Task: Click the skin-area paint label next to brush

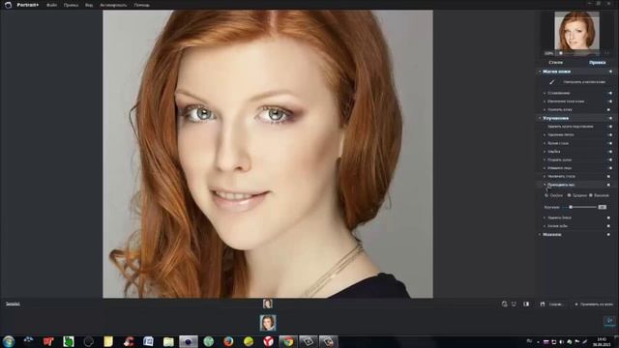Action: [584, 82]
